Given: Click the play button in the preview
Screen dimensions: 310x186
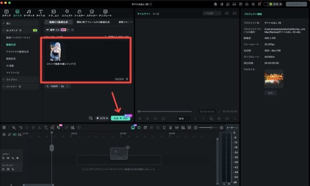Looking at the screenshot, I should pyautogui.click(x=155, y=118).
